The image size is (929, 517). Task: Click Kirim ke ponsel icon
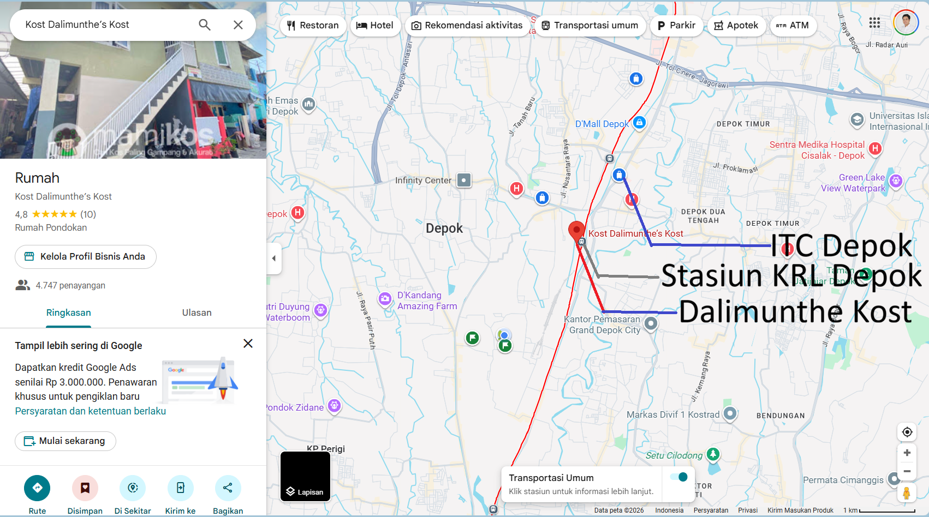click(180, 488)
